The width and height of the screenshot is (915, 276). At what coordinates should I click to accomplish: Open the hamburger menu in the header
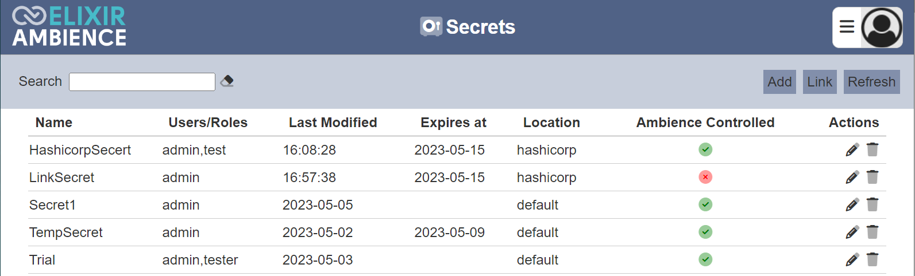847,27
